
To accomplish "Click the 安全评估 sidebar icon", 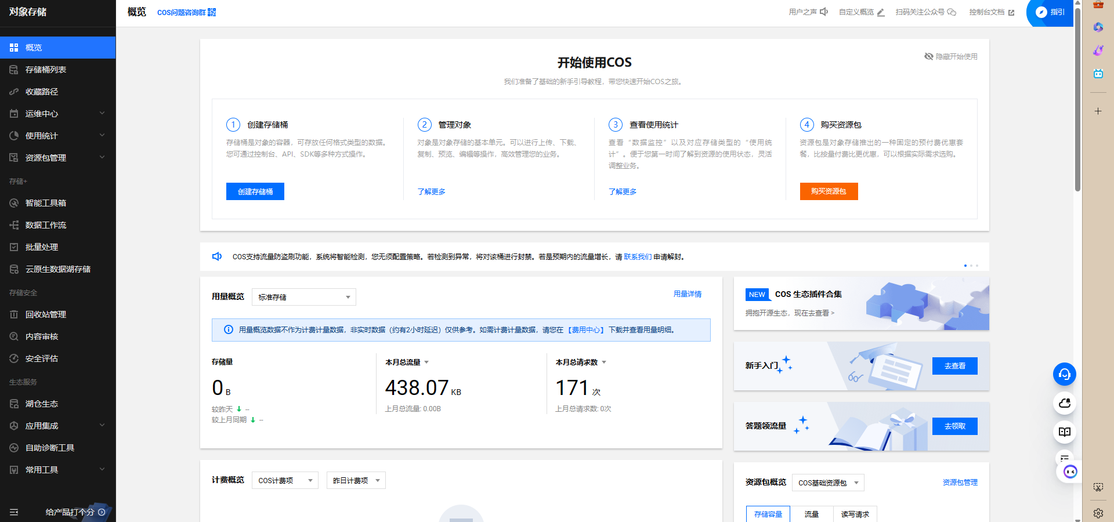I will (14, 358).
